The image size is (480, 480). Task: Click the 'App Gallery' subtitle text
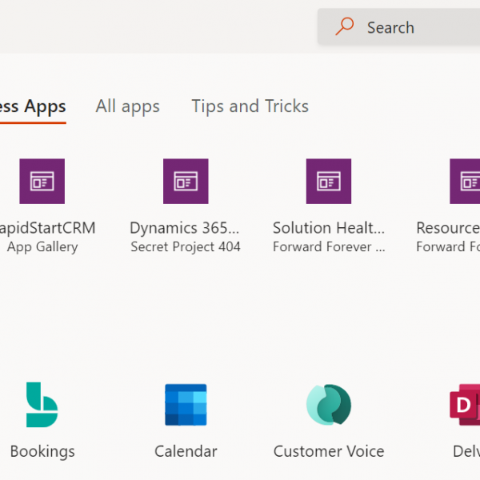pyautogui.click(x=42, y=247)
